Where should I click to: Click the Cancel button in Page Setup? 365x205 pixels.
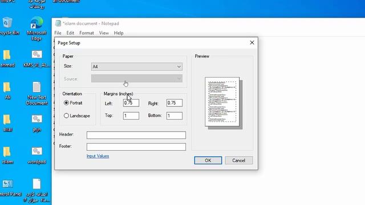click(x=238, y=161)
